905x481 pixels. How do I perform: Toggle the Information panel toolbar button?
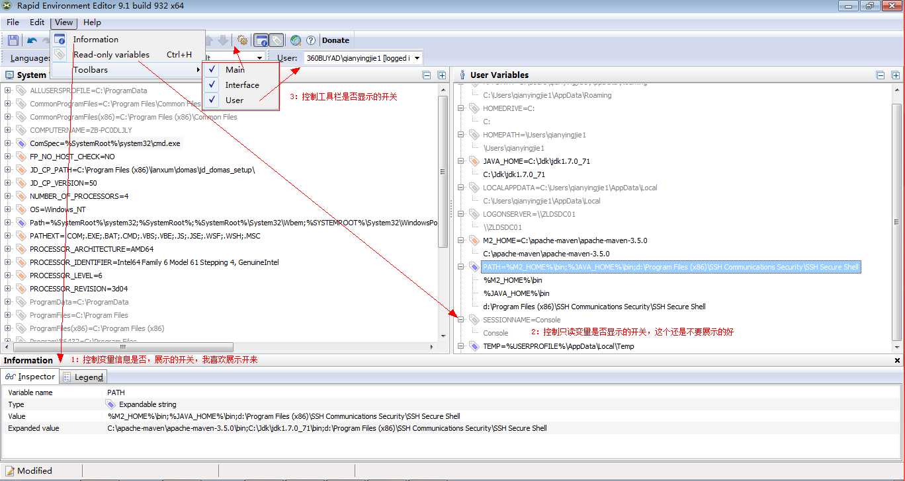(x=261, y=40)
